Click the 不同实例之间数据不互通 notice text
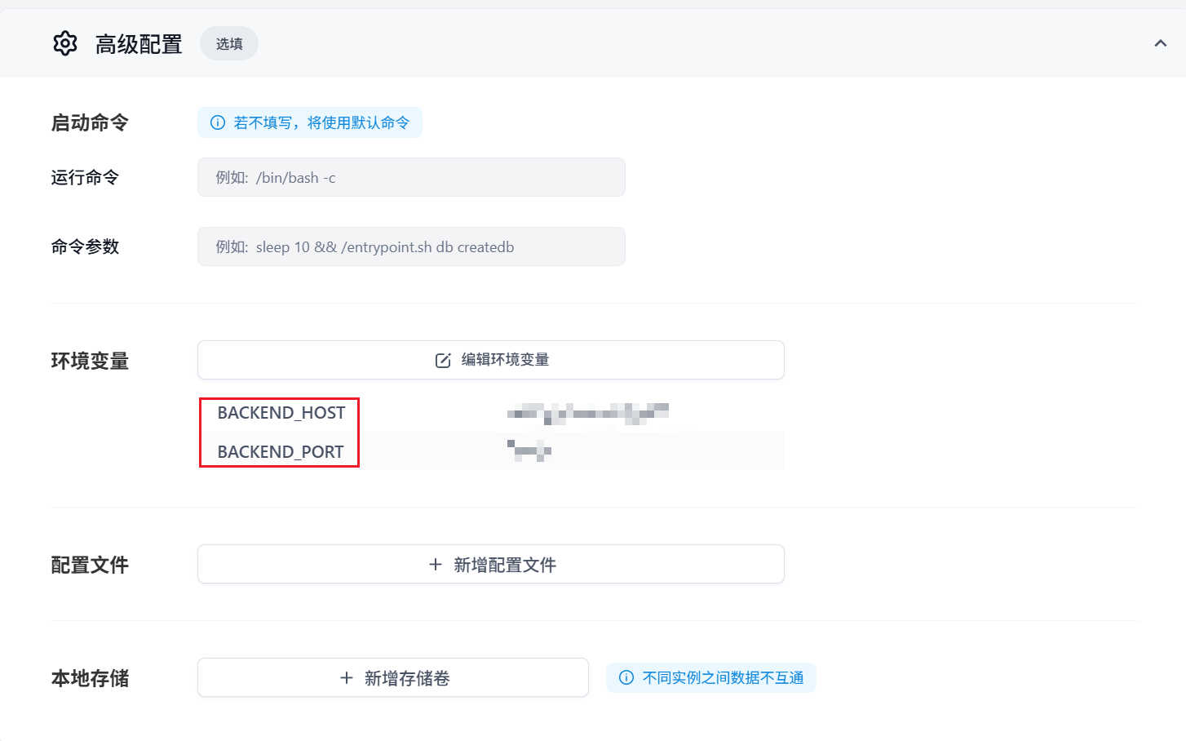 tap(723, 678)
